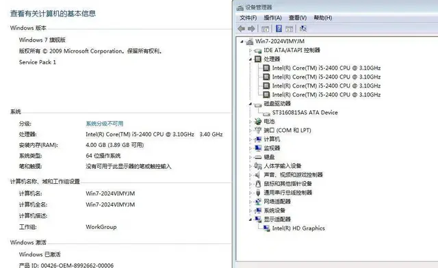Select the ST3160815AS ATA Device disk icon
Image resolution: width=438 pixels, height=268 pixels.
click(266, 113)
